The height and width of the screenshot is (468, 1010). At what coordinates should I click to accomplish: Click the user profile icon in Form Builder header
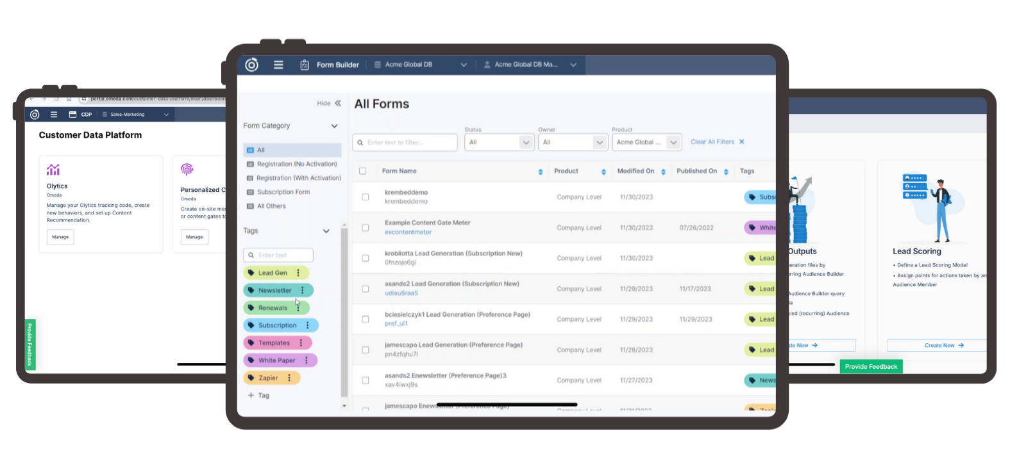[487, 65]
